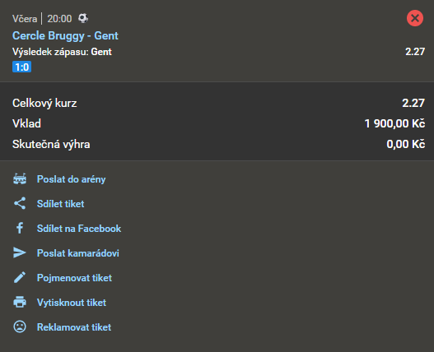Screen dimensions: 434x352
Task: Open the Cercle Bruggy - Gent match link
Action: (65, 35)
